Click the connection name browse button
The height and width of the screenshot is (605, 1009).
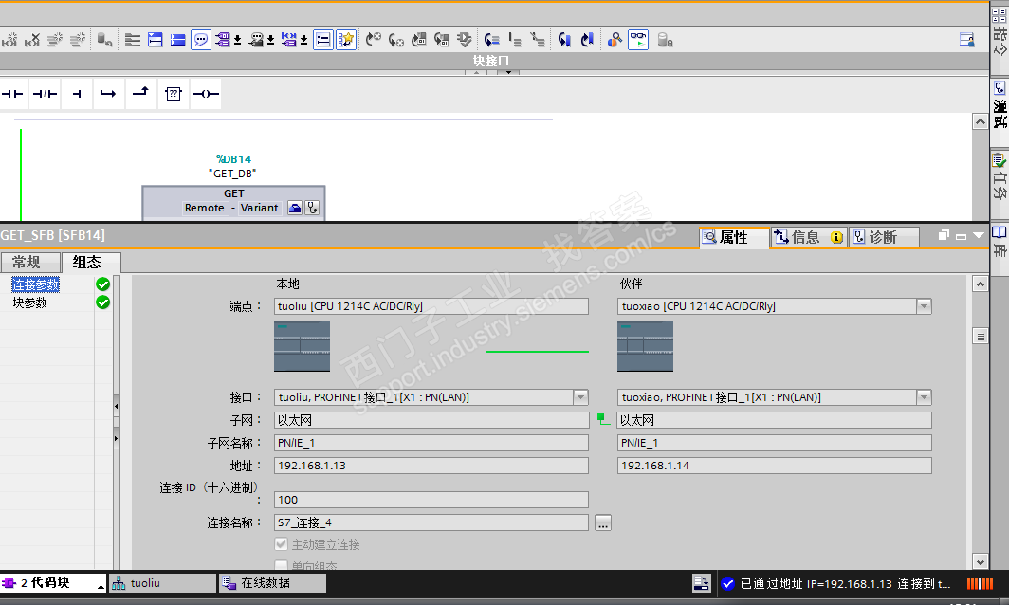[603, 522]
